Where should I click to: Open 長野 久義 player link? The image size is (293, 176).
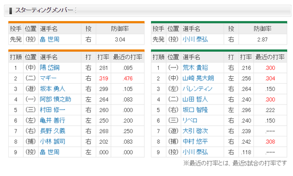pos(53,131)
